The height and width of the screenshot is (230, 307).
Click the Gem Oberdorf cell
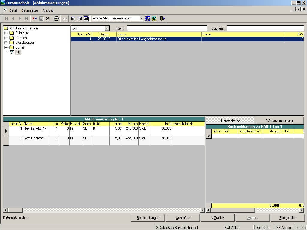pyautogui.click(x=36, y=140)
